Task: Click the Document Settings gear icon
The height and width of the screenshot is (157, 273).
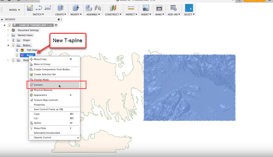Action: click(13, 30)
